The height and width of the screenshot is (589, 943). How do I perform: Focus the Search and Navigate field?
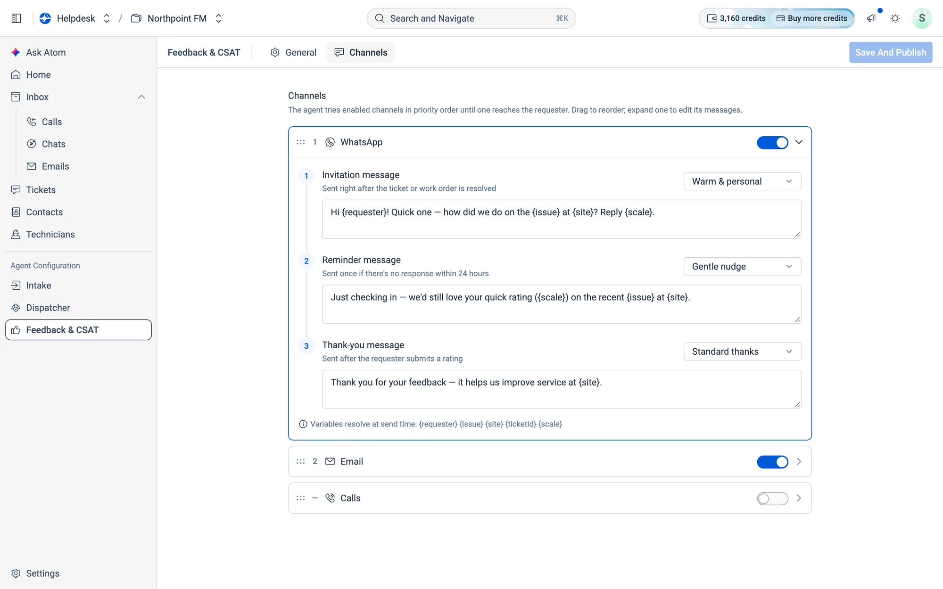(x=471, y=18)
